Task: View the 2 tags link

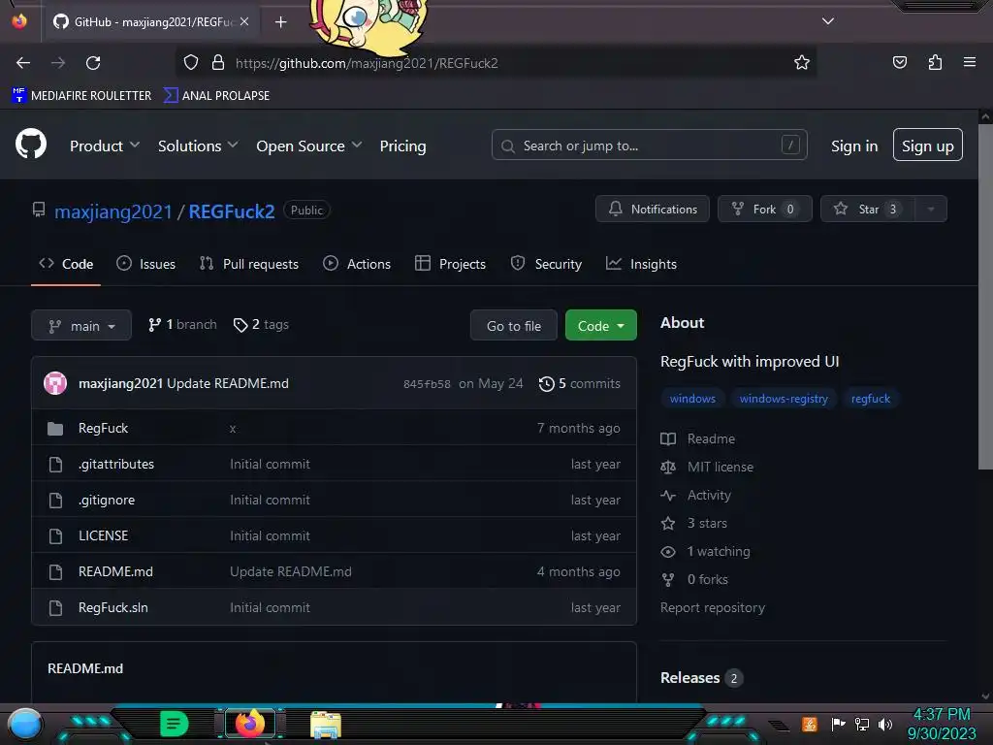Action: (x=261, y=324)
